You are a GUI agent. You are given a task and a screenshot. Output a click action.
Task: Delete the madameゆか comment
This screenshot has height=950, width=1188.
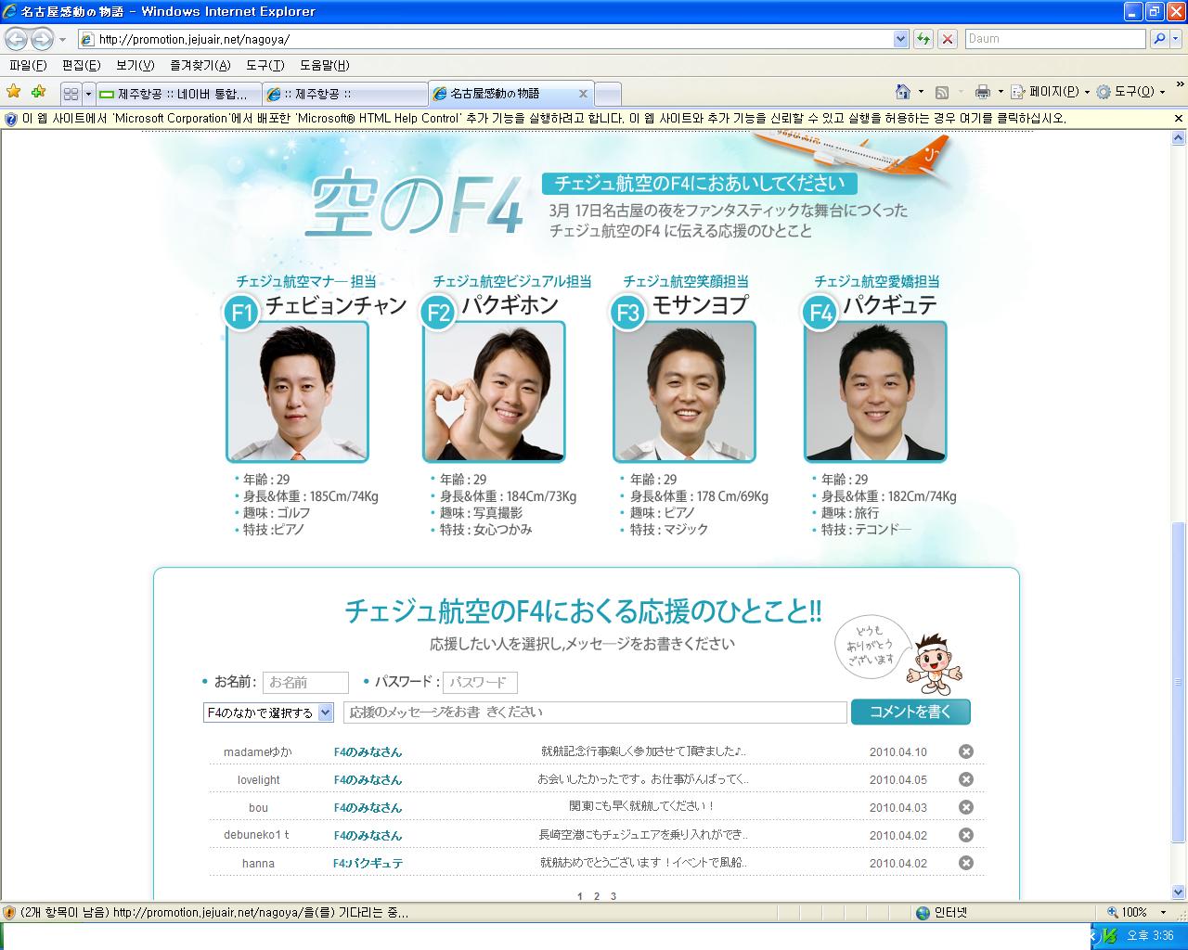(x=965, y=751)
